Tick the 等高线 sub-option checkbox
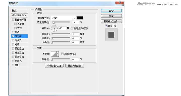181x96 pixels. click(16, 24)
